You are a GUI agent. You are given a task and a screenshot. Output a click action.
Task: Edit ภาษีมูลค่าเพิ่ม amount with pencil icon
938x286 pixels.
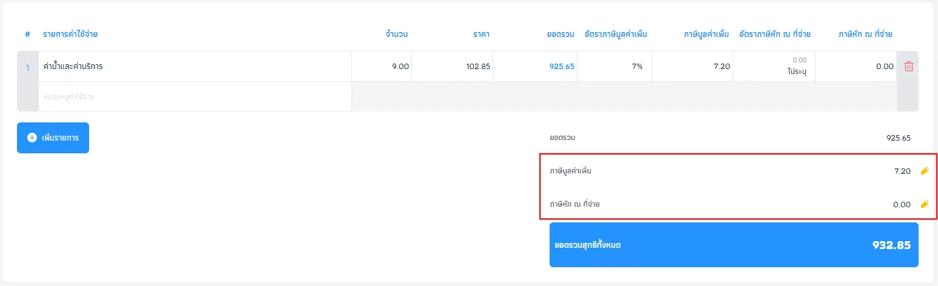(x=924, y=171)
